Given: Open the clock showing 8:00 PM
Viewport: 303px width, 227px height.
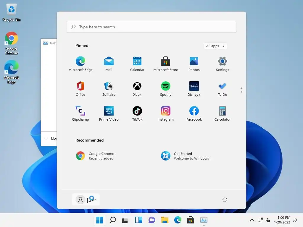Looking at the screenshot, I should click(x=282, y=220).
